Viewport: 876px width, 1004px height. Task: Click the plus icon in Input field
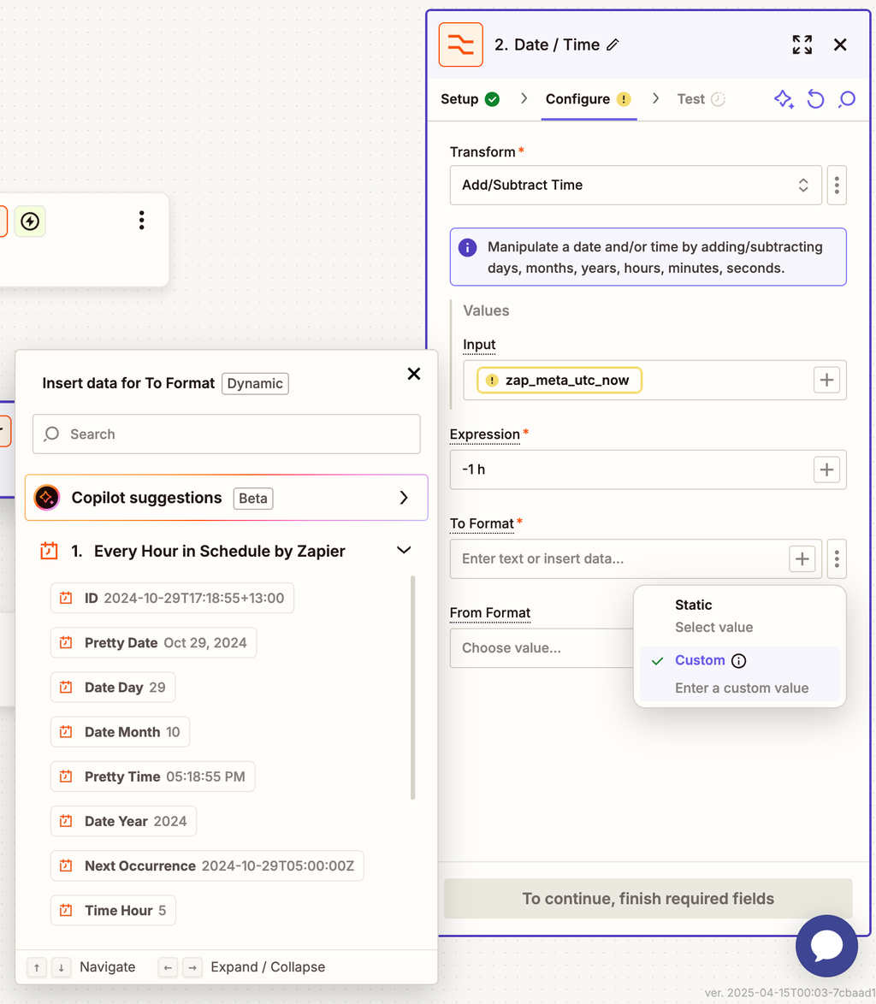coord(826,381)
